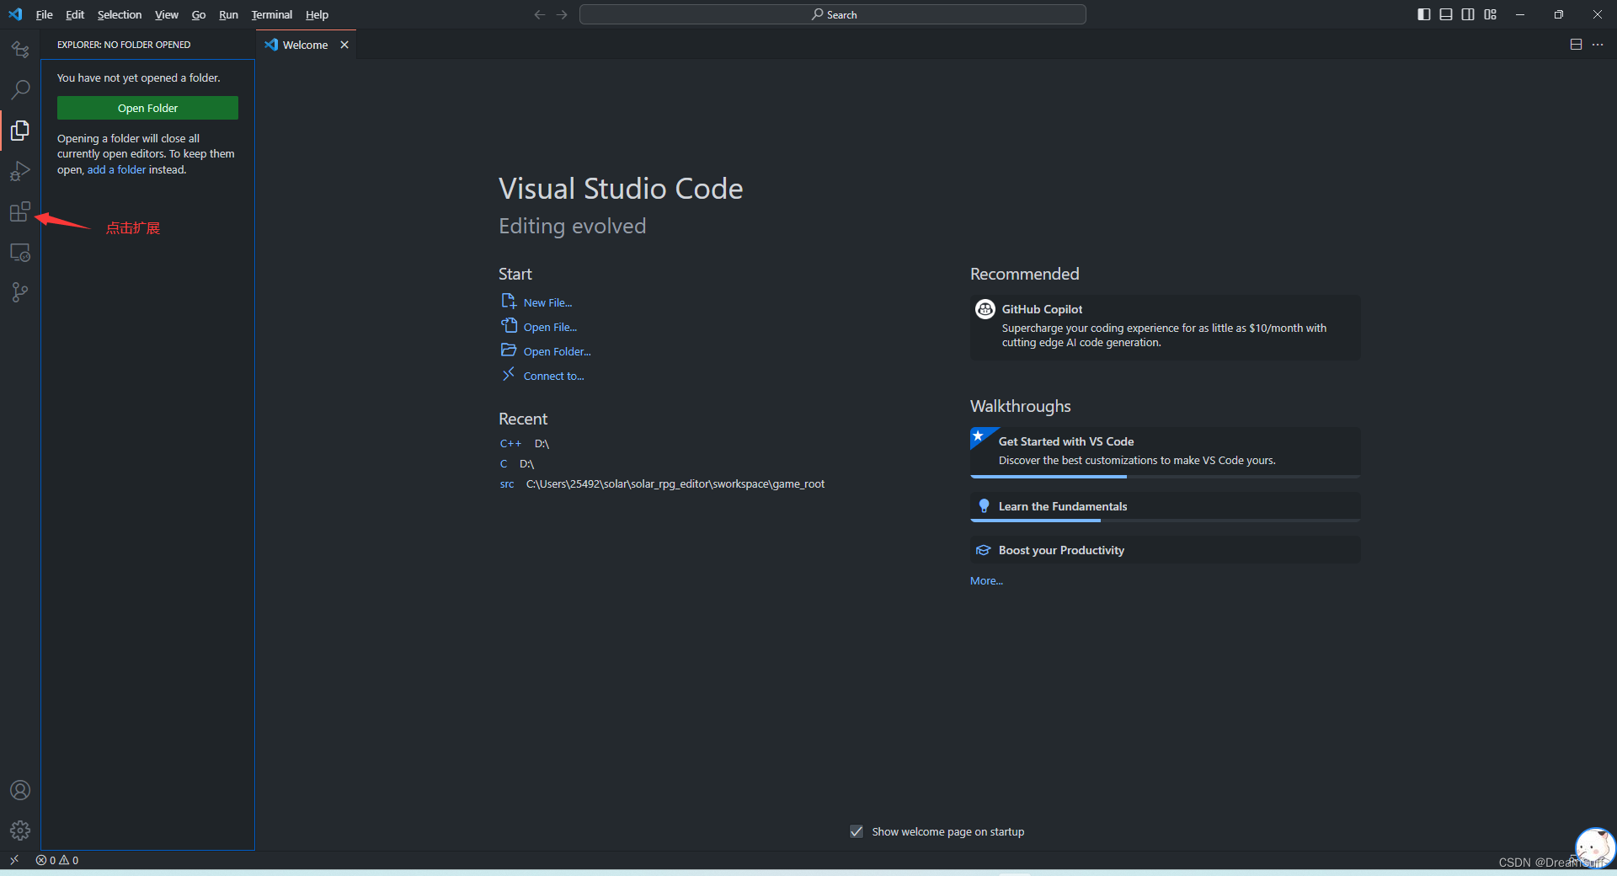Click the add a folder link
1617x876 pixels.
(116, 169)
